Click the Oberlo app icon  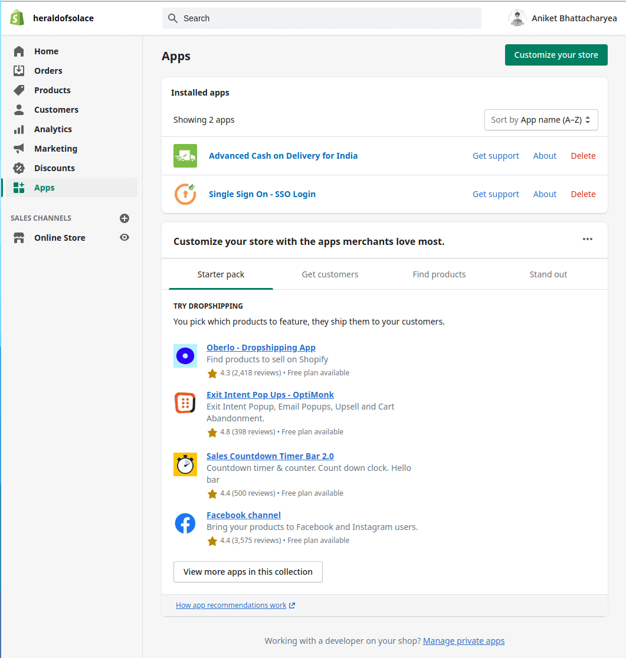(x=185, y=356)
